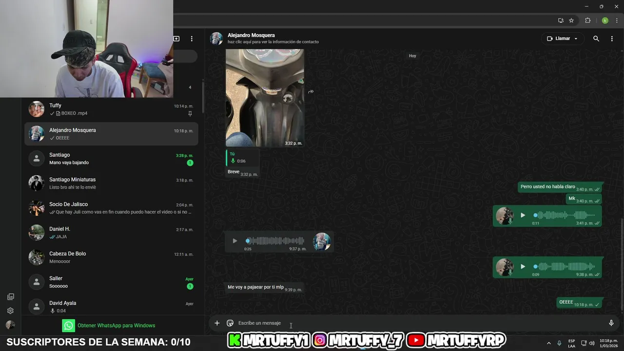Viewport: 624px width, 351px height.
Task: Select the Alejandro Mosquera chat in list
Action: tap(111, 134)
